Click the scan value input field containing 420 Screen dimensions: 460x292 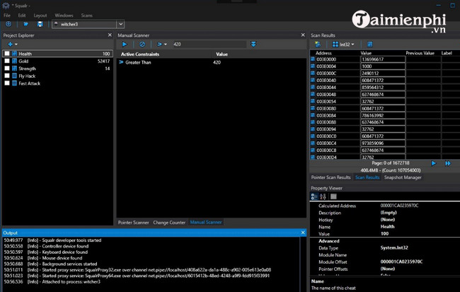[x=209, y=44]
